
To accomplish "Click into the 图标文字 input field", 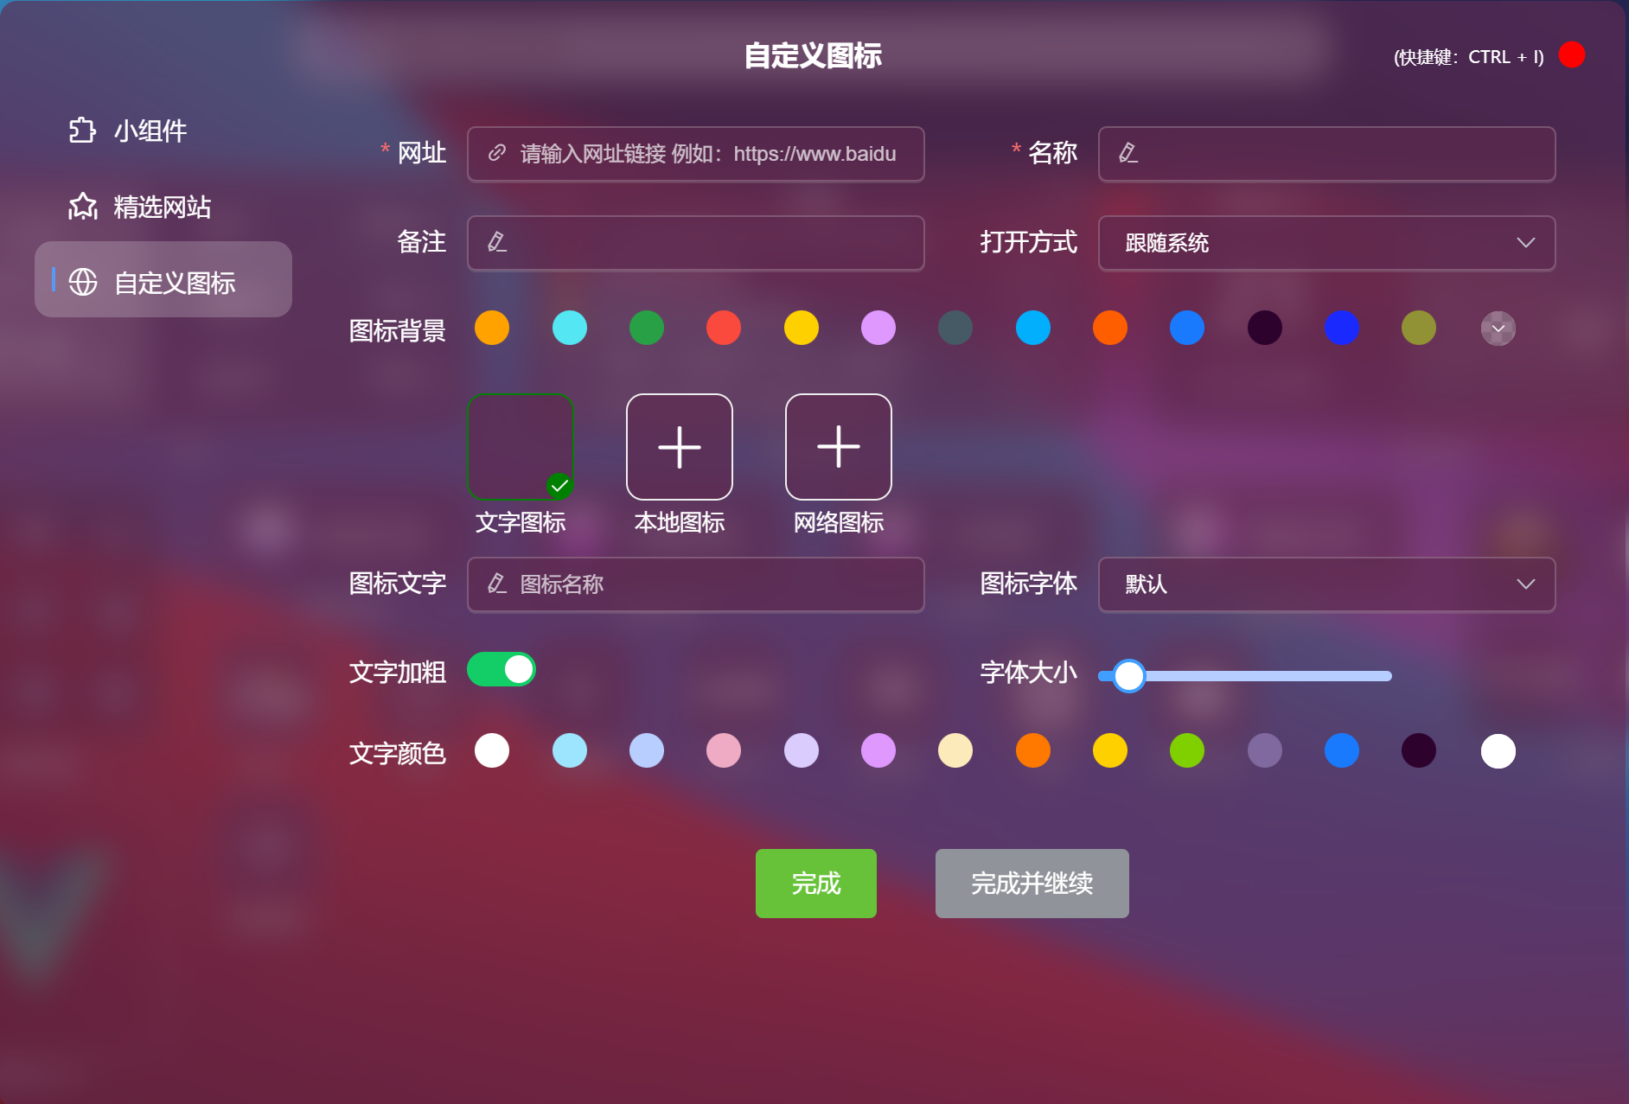I will tap(696, 584).
